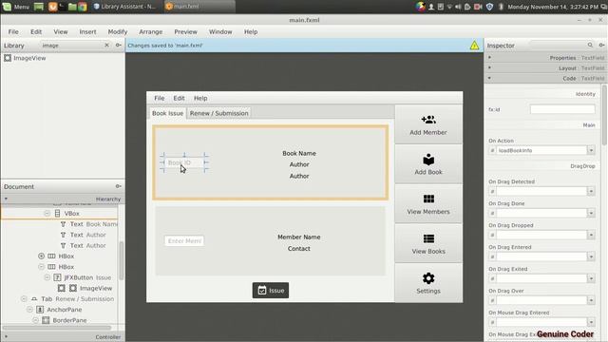Open the Modify menu

[x=118, y=31]
